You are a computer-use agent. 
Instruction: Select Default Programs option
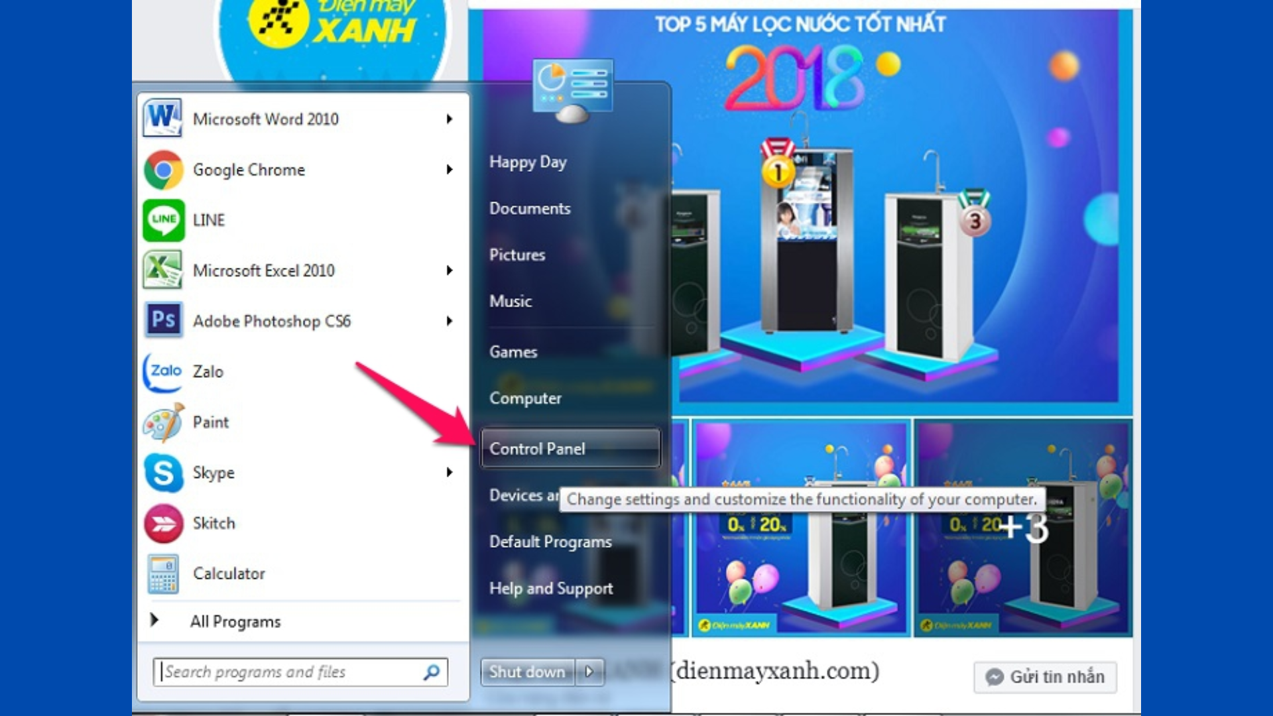549,541
